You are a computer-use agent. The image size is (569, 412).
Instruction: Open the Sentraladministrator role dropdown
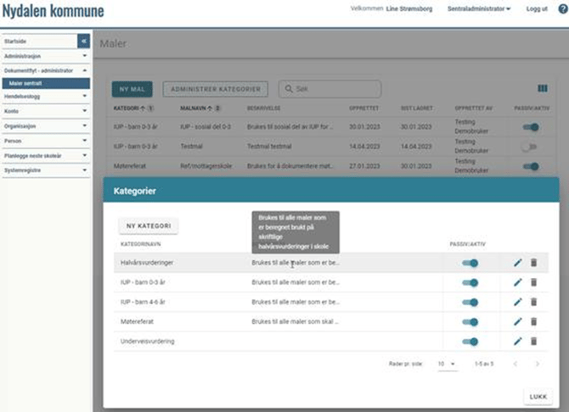[x=479, y=9]
